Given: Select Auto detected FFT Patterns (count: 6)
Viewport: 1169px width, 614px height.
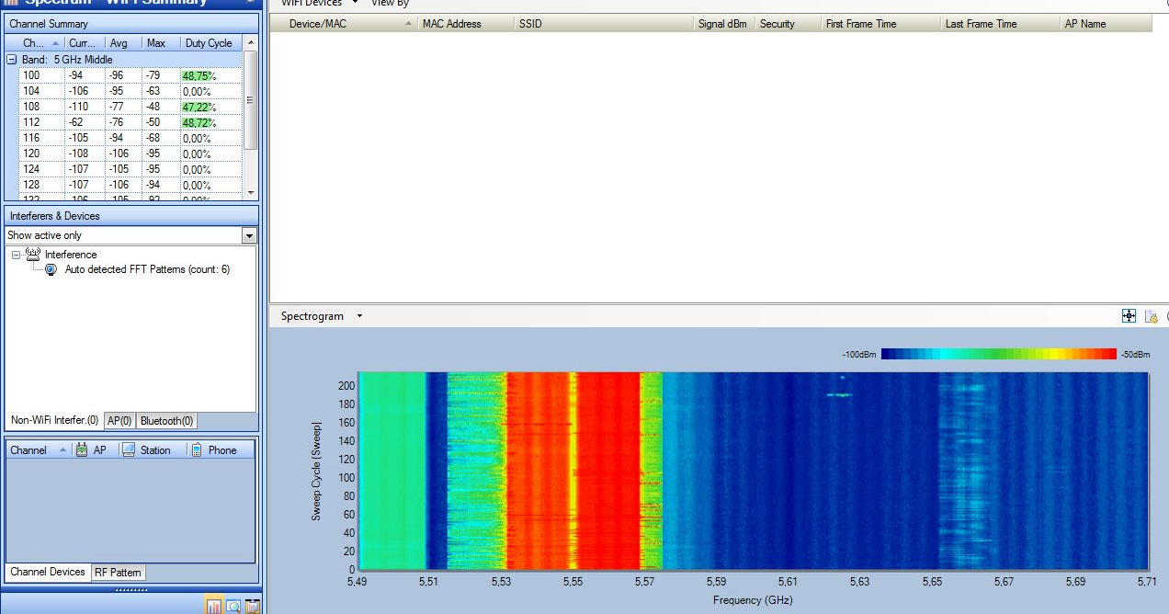Looking at the screenshot, I should (147, 270).
